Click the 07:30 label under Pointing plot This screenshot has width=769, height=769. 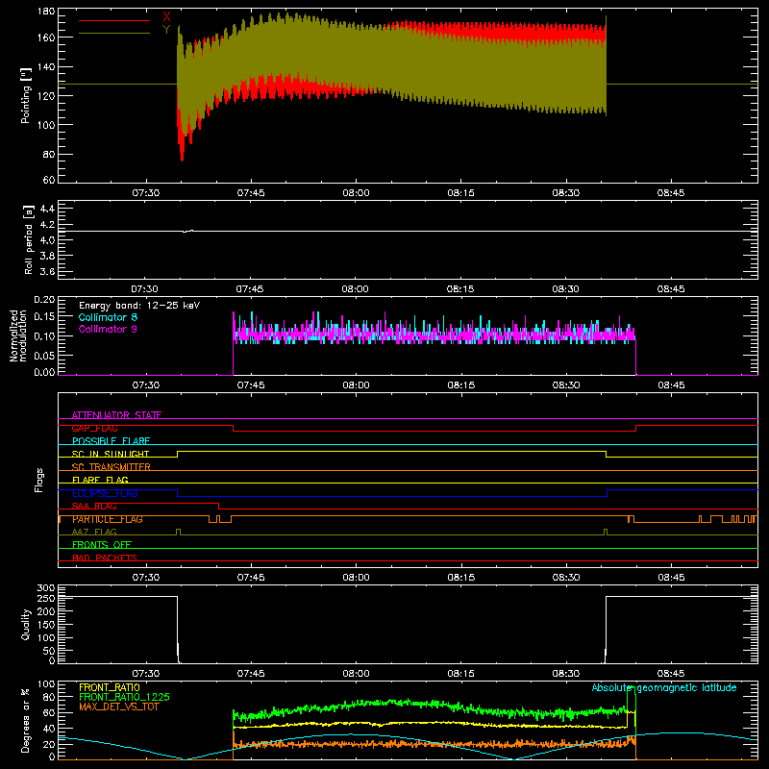click(146, 193)
